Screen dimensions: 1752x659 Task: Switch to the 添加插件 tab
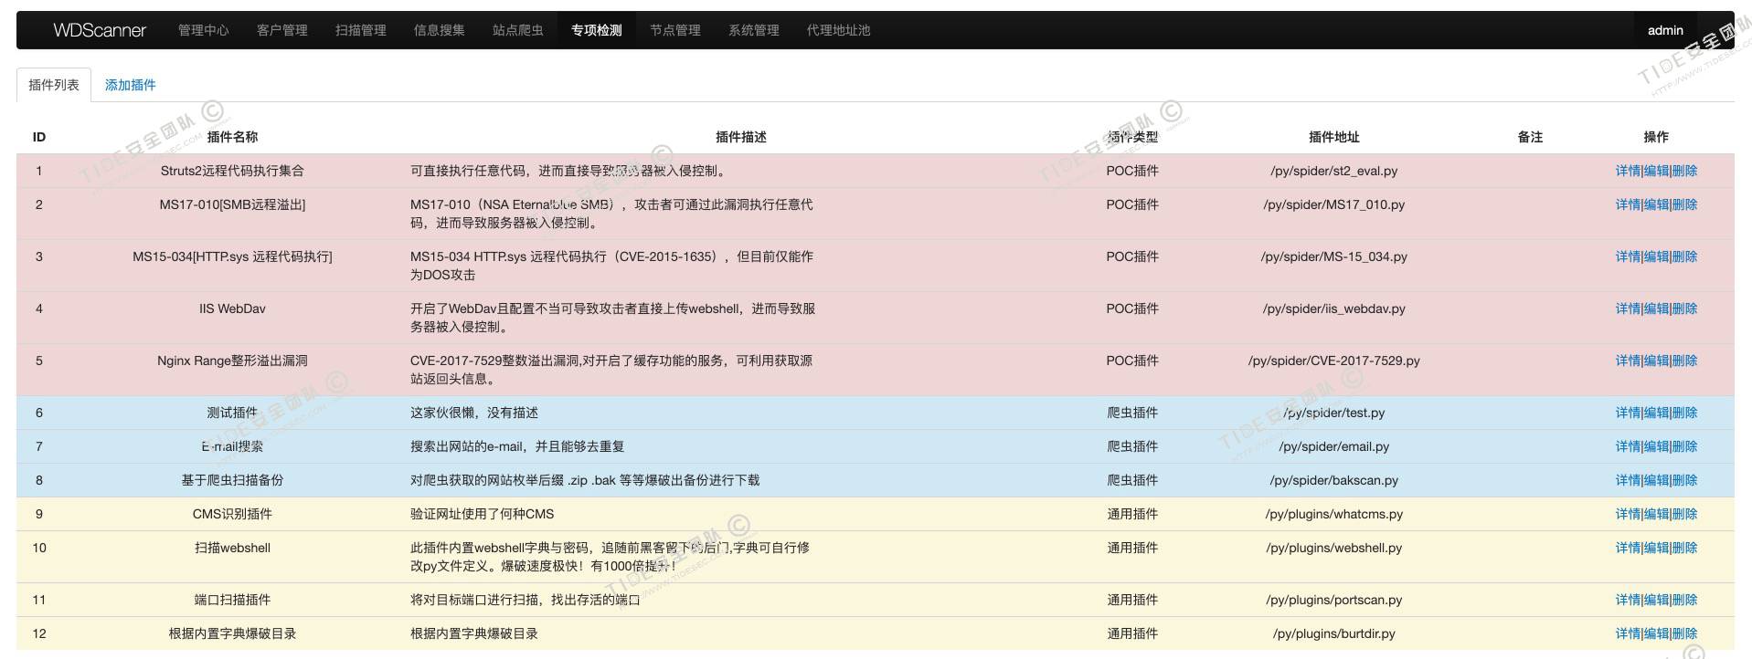click(x=130, y=85)
